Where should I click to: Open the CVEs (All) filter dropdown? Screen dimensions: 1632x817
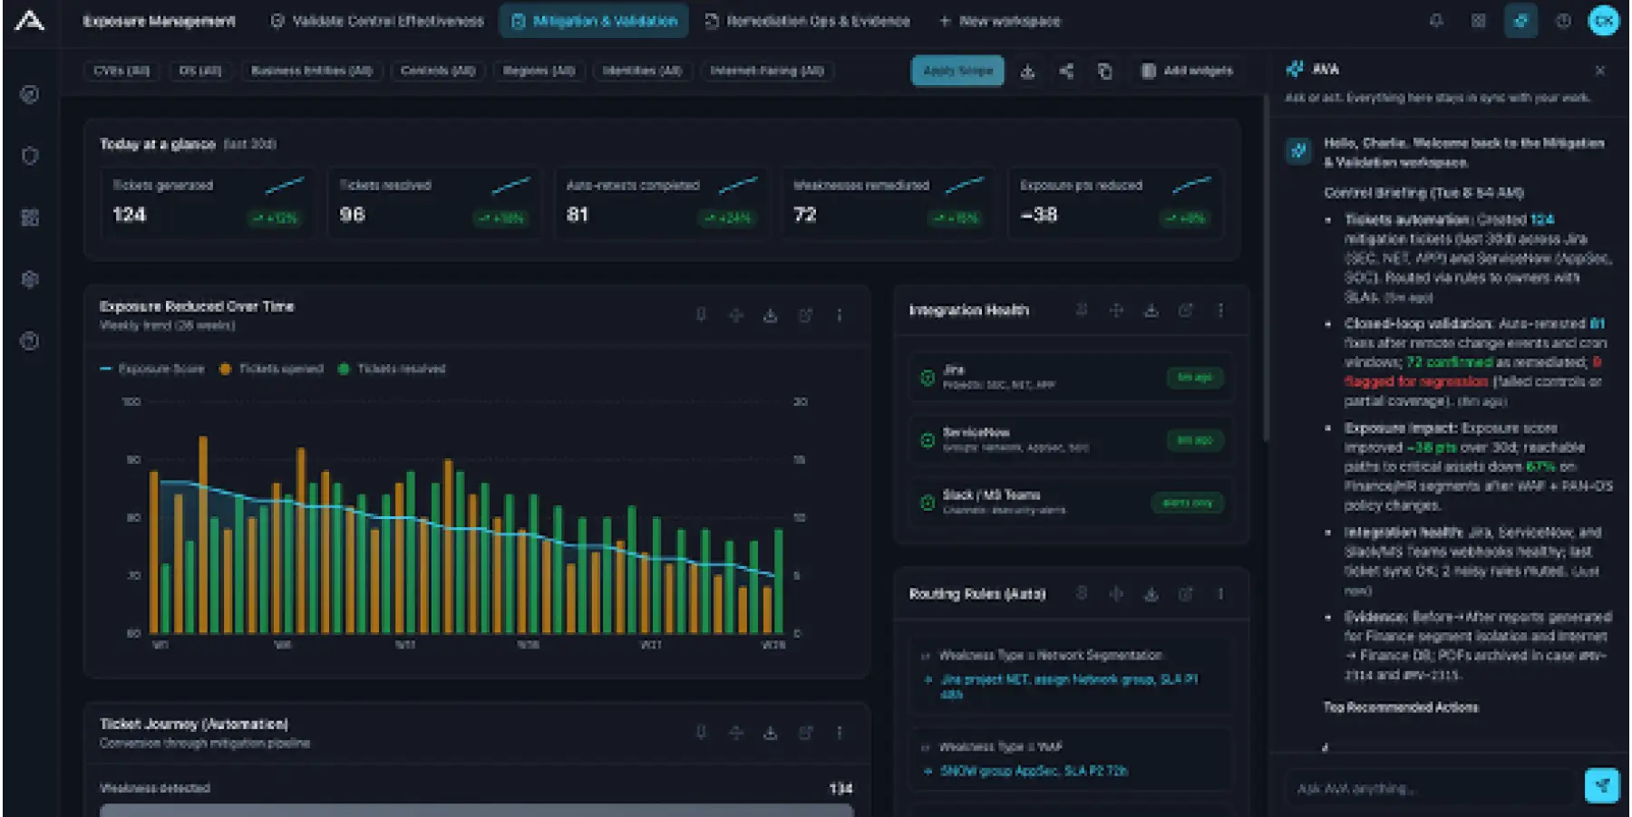121,71
